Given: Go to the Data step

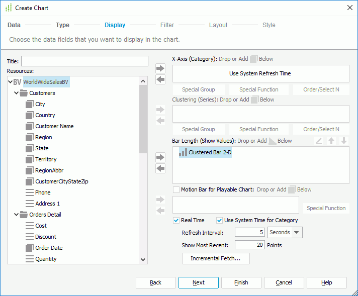Looking at the screenshot, I should point(14,25).
